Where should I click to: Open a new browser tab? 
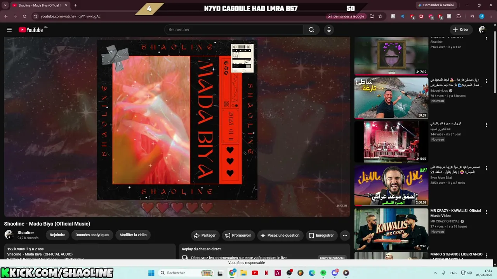click(x=75, y=5)
